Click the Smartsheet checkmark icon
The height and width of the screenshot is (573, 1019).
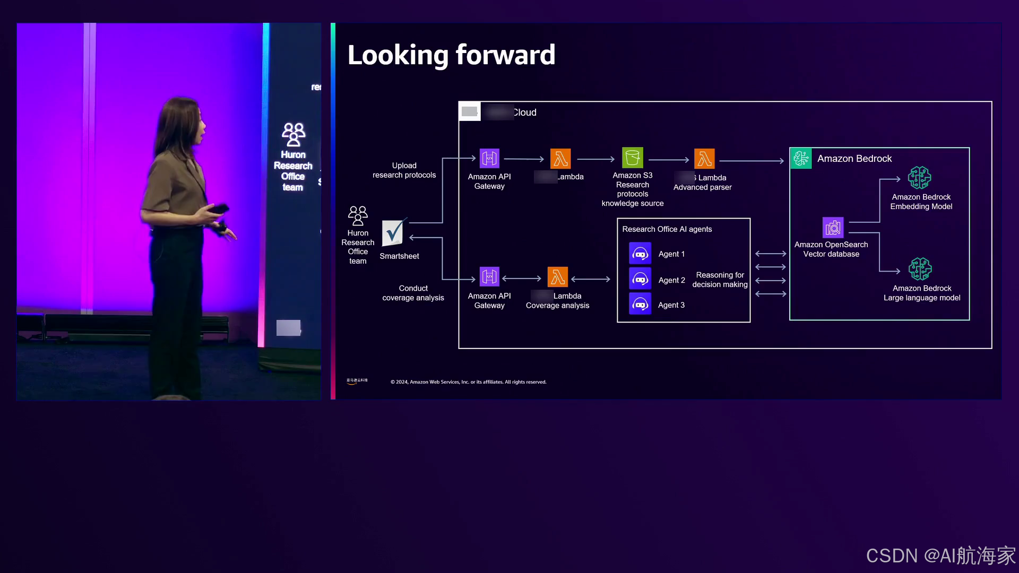[x=393, y=232]
